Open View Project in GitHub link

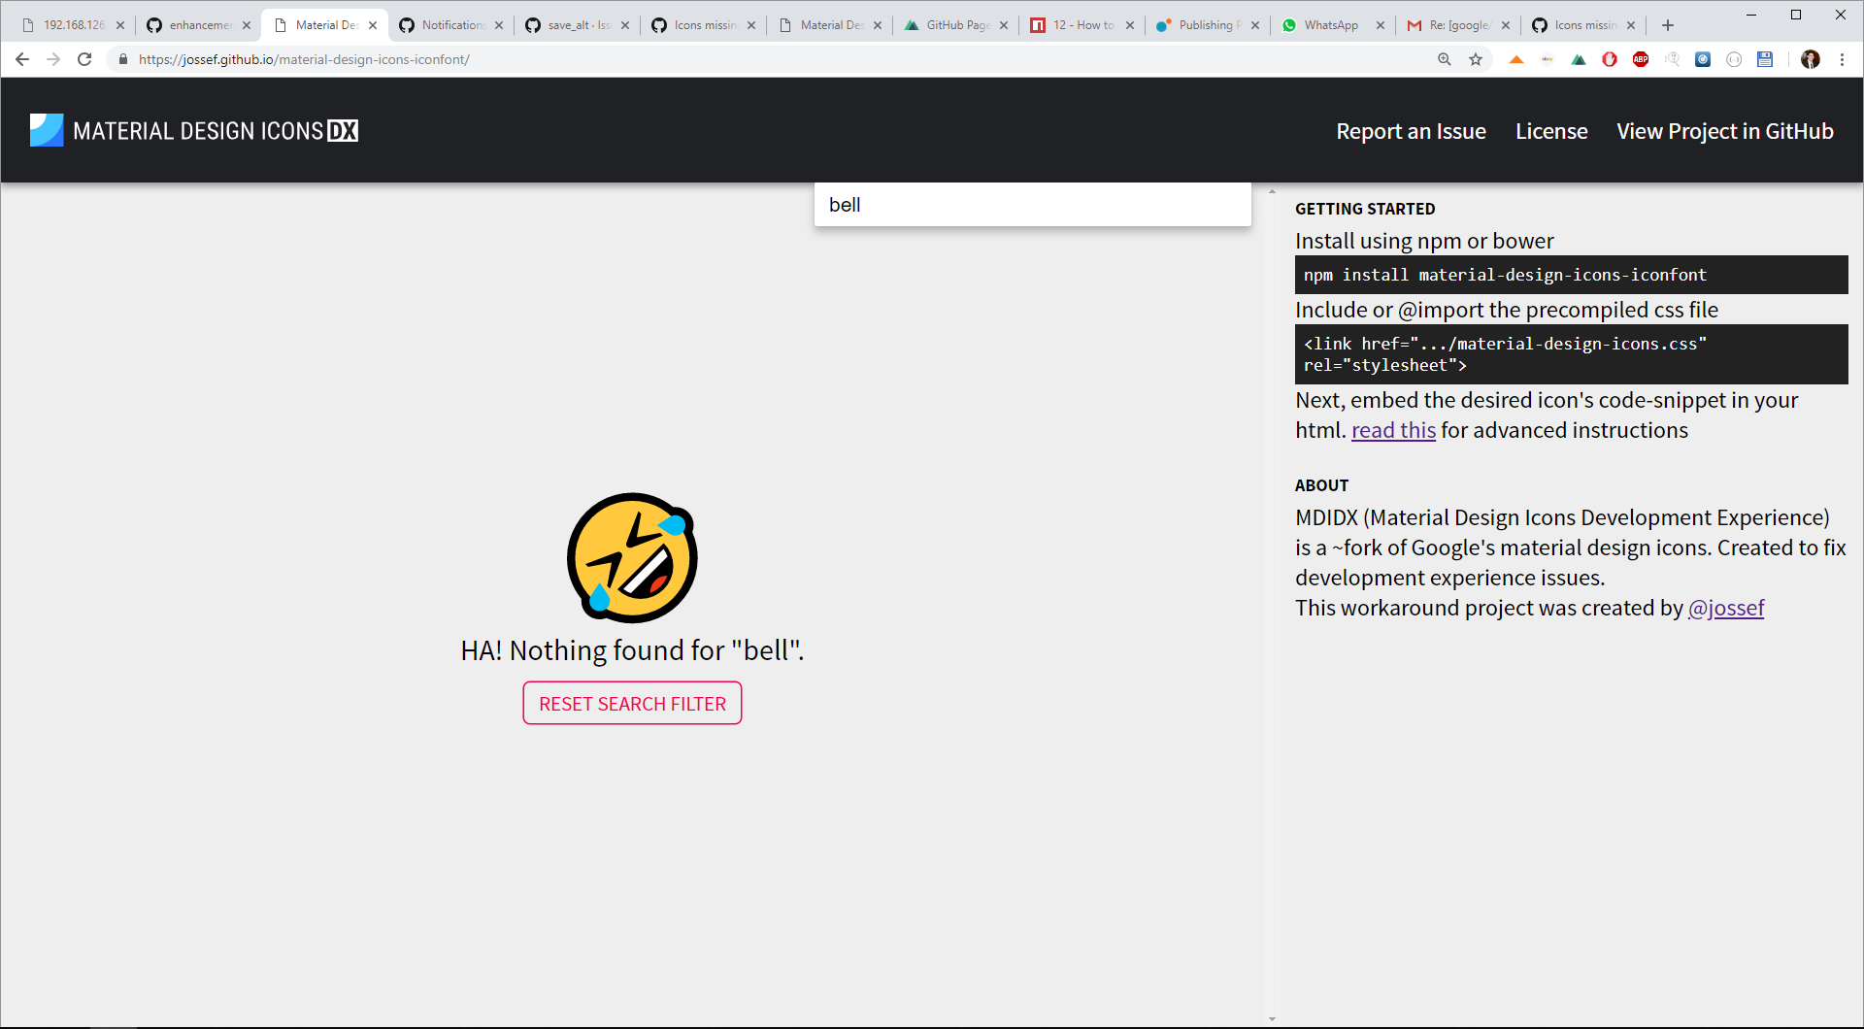(1725, 131)
